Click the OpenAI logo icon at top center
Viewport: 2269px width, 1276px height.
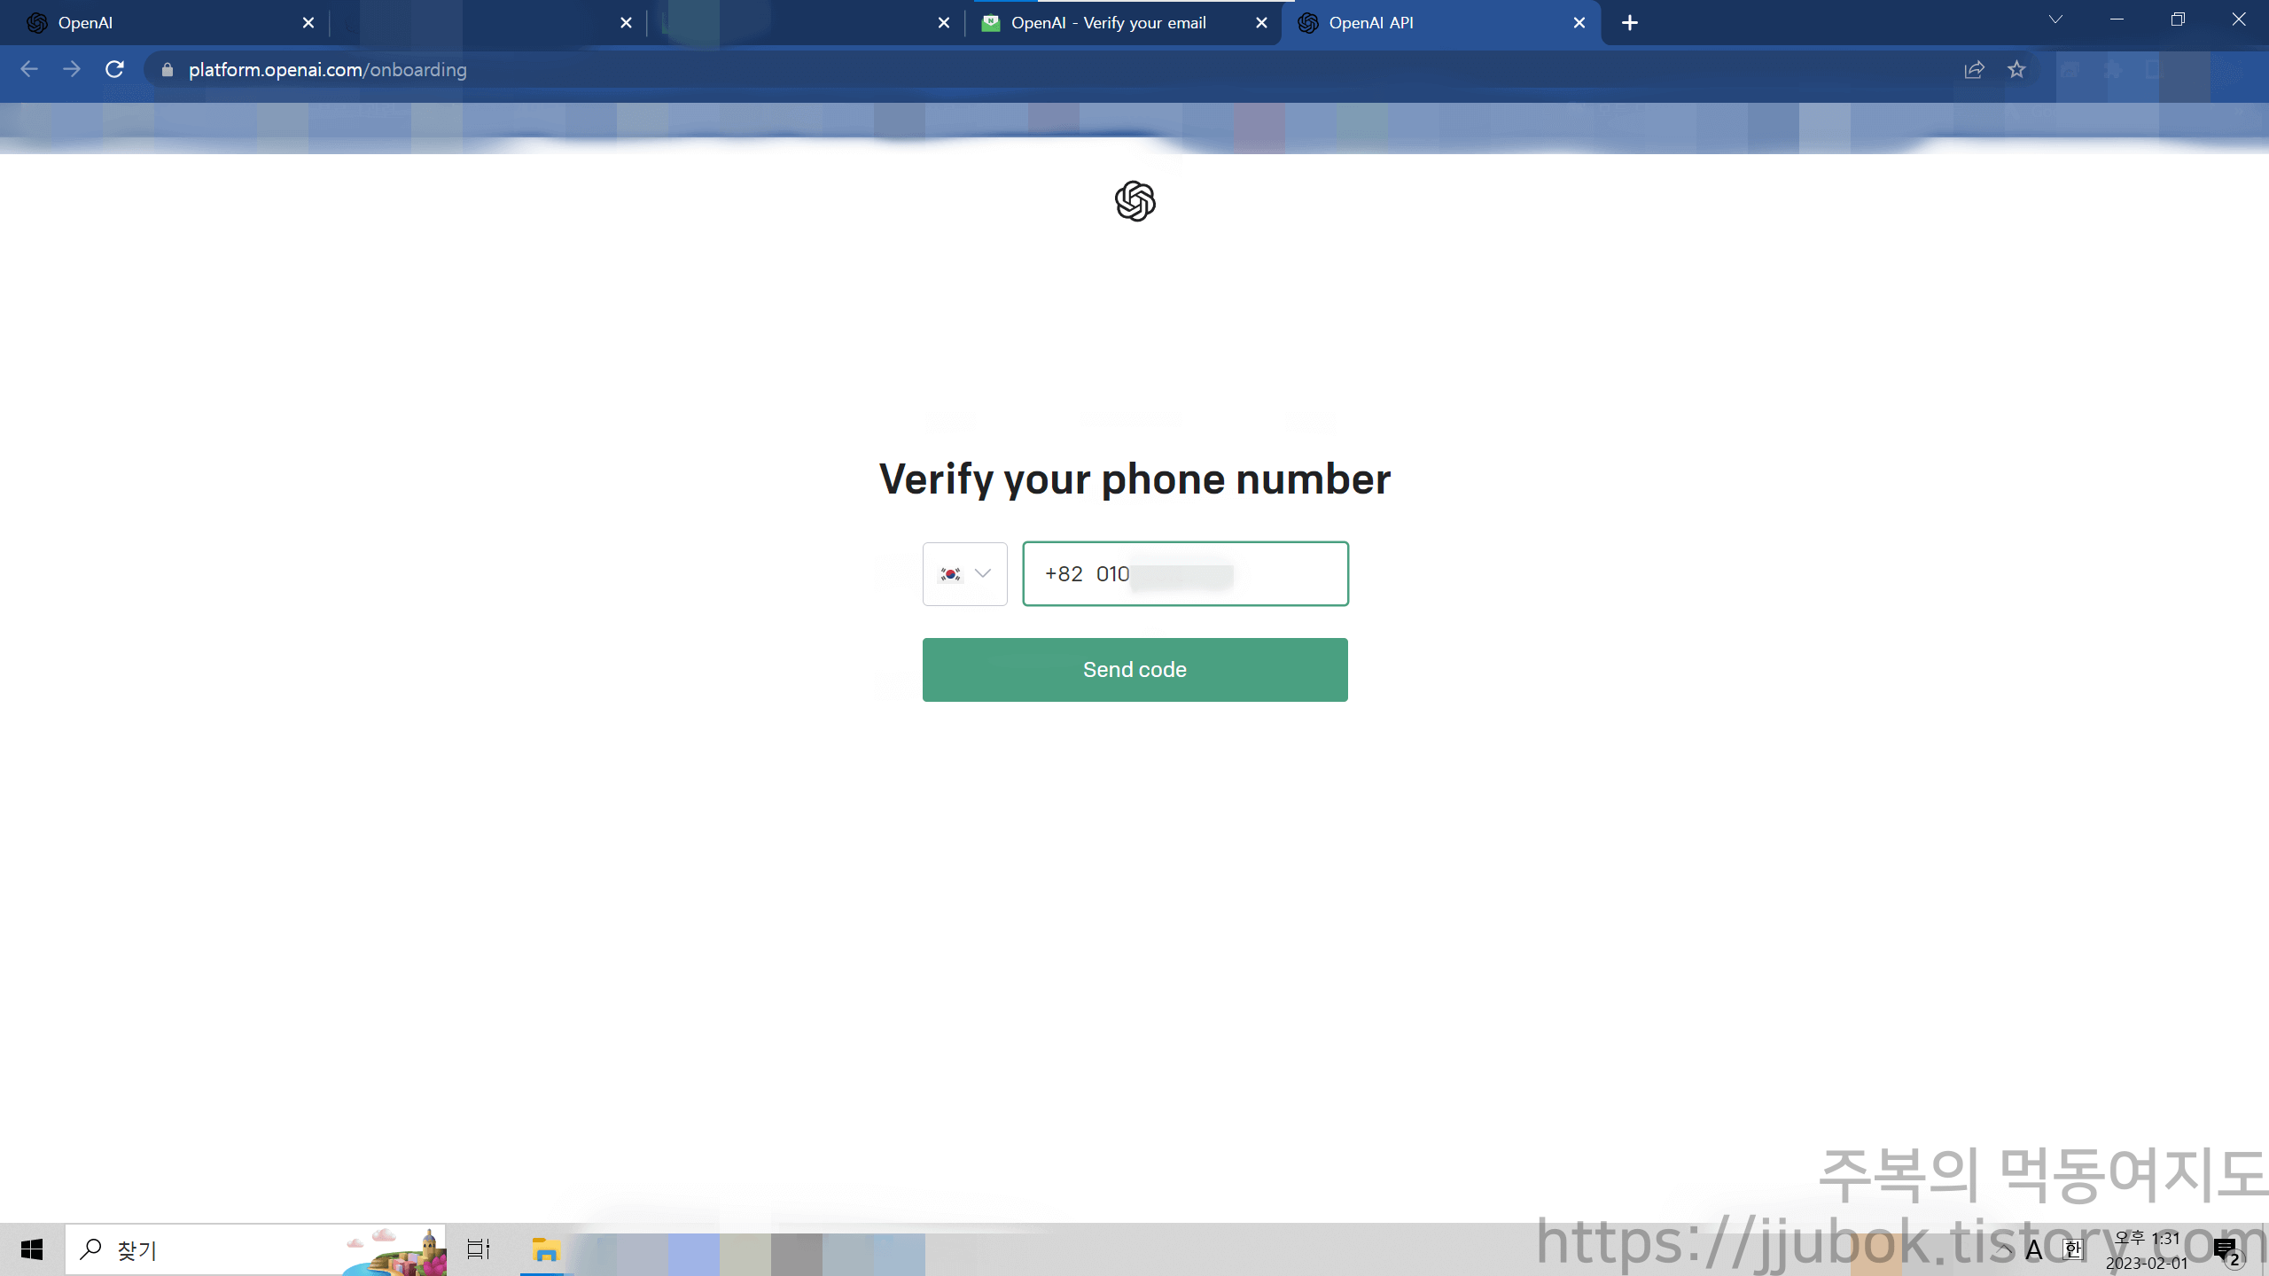[1136, 201]
